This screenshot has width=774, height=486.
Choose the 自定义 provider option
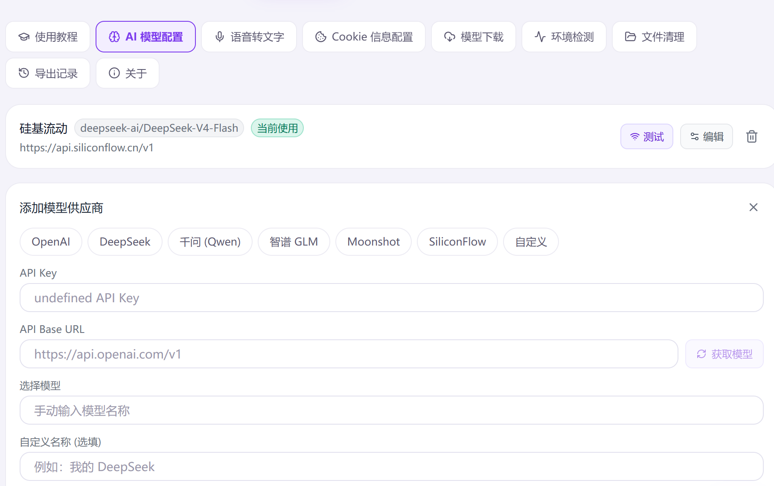(531, 242)
